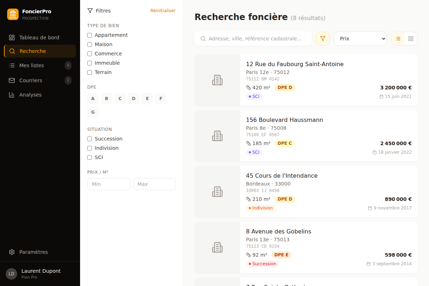Open Paramètres settings
This screenshot has width=429, height=286.
pyautogui.click(x=40, y=252)
